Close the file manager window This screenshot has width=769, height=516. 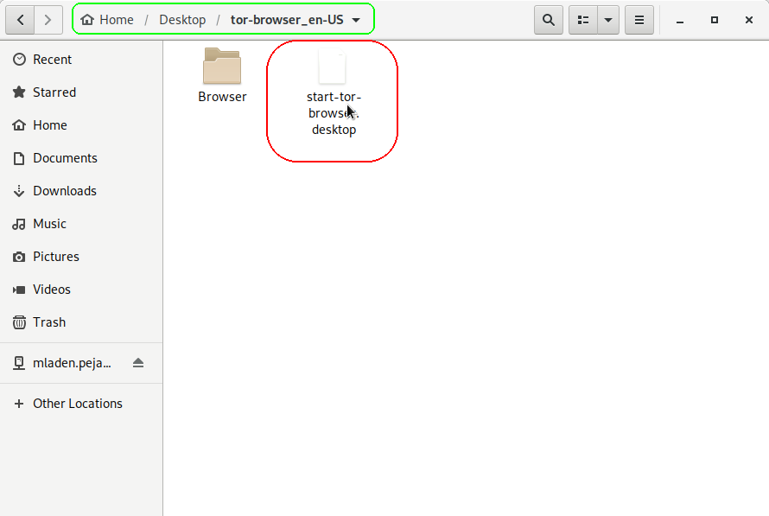(x=748, y=20)
